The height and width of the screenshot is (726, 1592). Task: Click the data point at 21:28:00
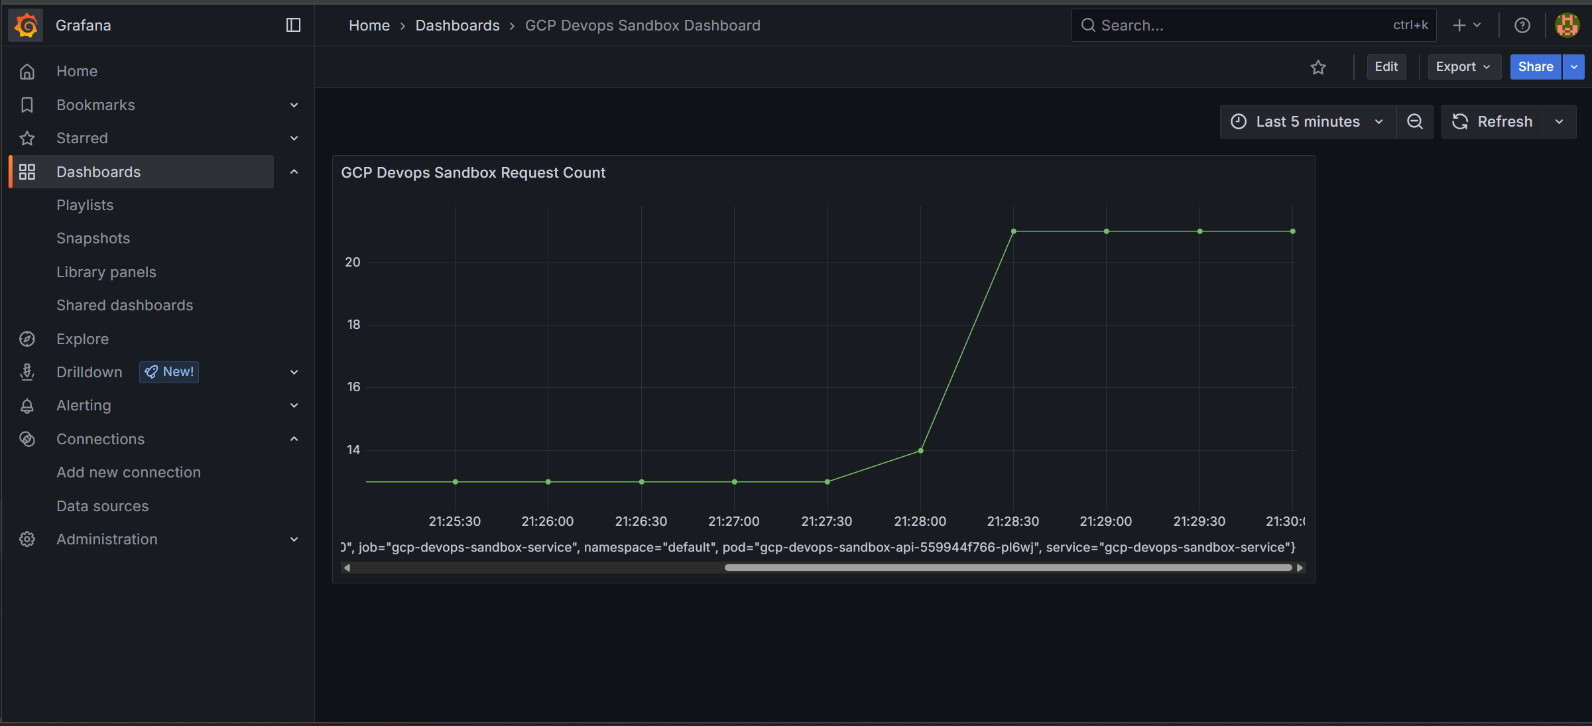(920, 451)
